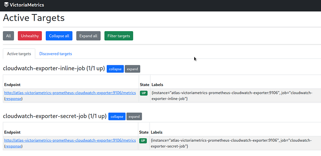The image size is (321, 156).
Task: Filter to Unhealthy targets only
Action: tap(30, 36)
